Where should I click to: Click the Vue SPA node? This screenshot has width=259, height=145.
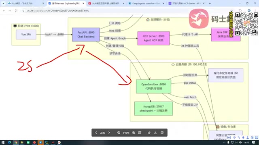(26, 35)
